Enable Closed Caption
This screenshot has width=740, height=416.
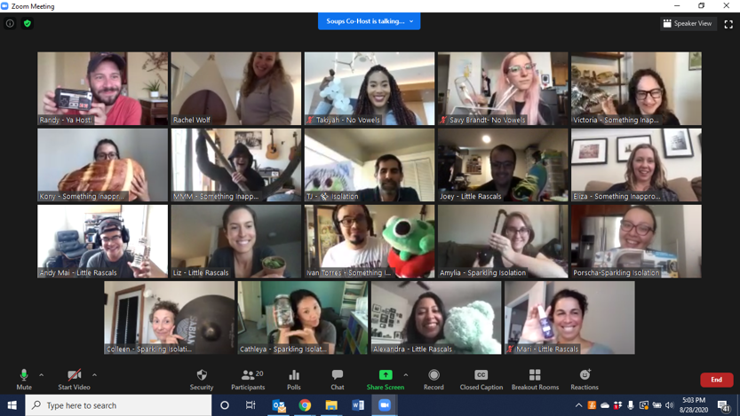(481, 379)
